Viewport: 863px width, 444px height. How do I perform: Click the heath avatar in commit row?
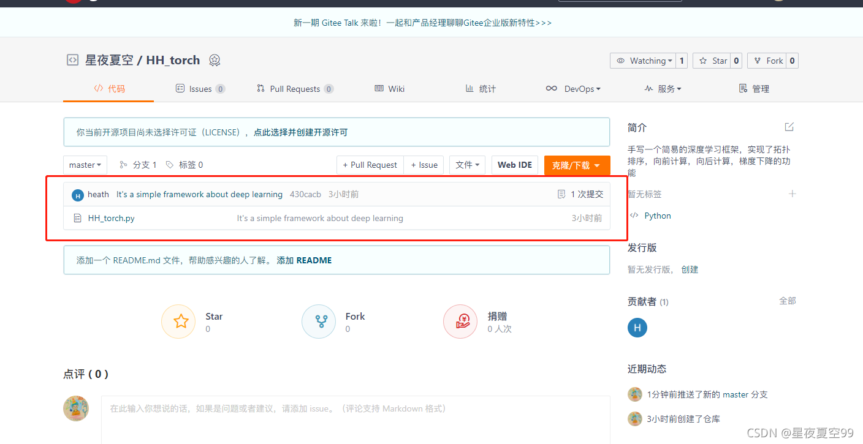(77, 195)
